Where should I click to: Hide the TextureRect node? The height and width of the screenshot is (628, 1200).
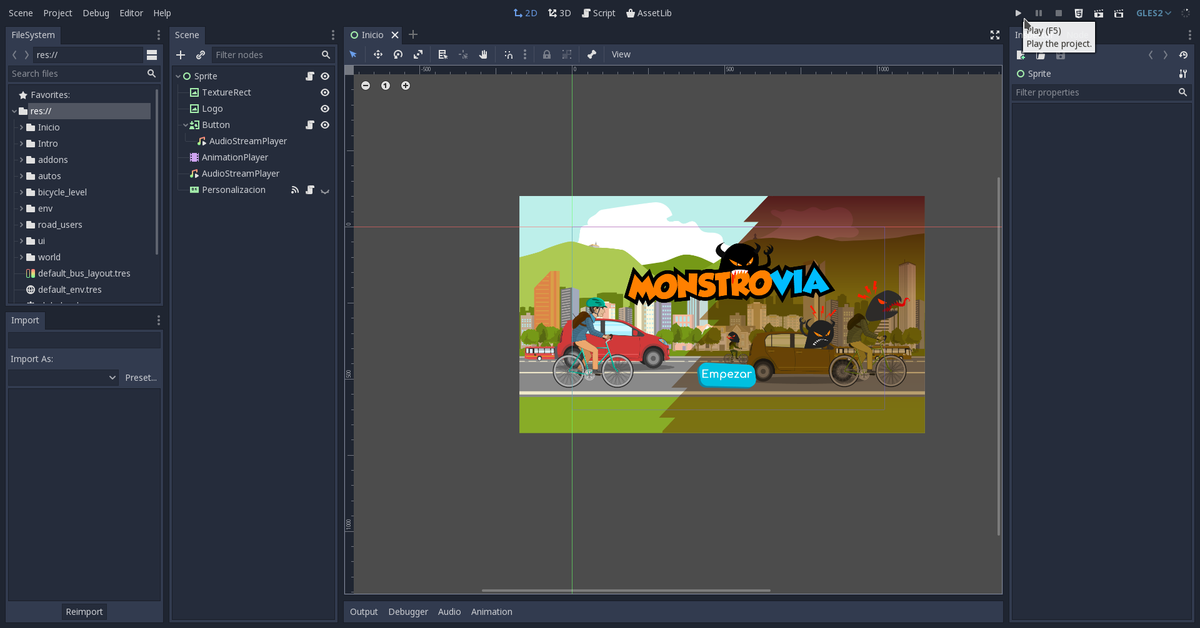pos(324,92)
